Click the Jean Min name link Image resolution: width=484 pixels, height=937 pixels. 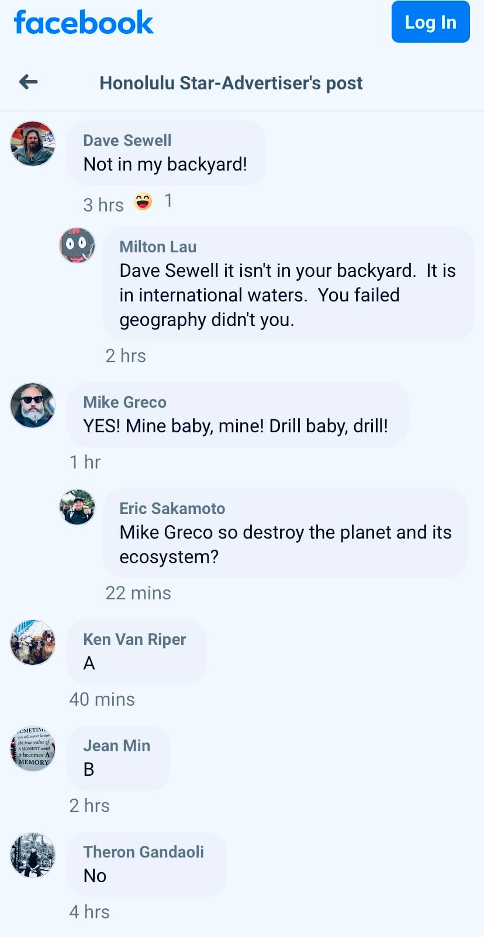(116, 745)
